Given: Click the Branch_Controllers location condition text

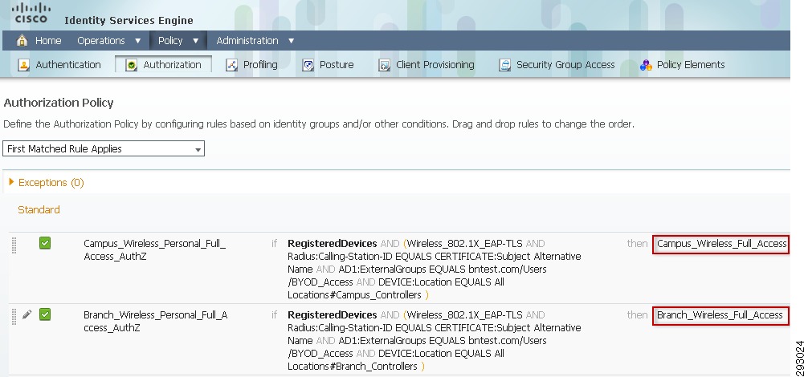Looking at the screenshot, I should pyautogui.click(x=353, y=367).
